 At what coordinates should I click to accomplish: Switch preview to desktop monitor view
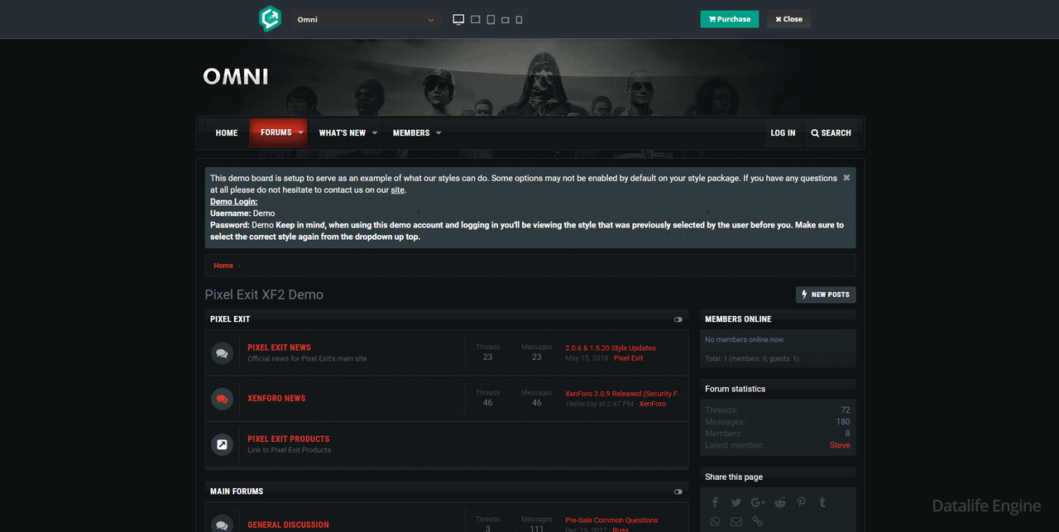(x=458, y=19)
